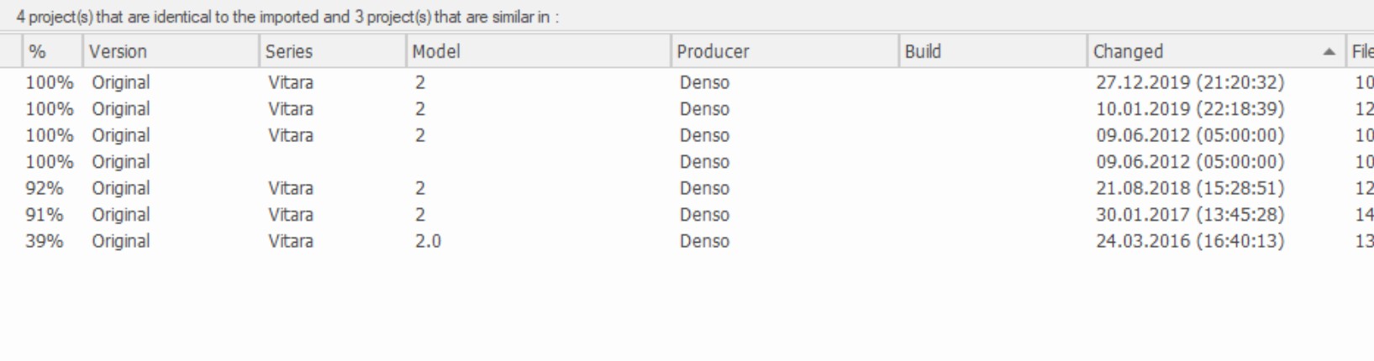Click the partially visible File column header

[1361, 52]
